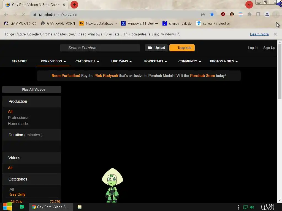The image size is (282, 211).
Task: Open the MalwareDatabase bookmark
Action: 98,24
